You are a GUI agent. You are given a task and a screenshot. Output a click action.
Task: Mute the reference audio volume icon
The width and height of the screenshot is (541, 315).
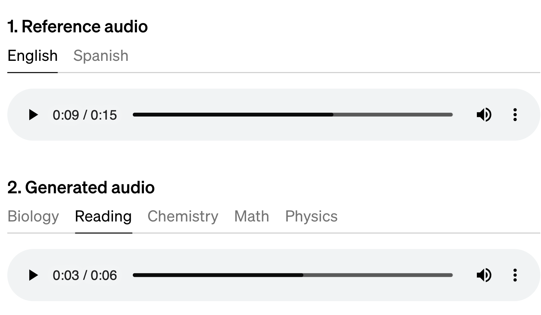point(484,115)
